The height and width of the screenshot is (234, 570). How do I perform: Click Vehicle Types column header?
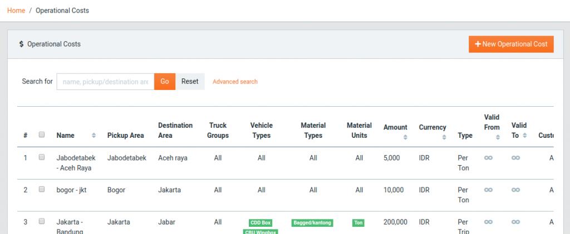pyautogui.click(x=262, y=130)
